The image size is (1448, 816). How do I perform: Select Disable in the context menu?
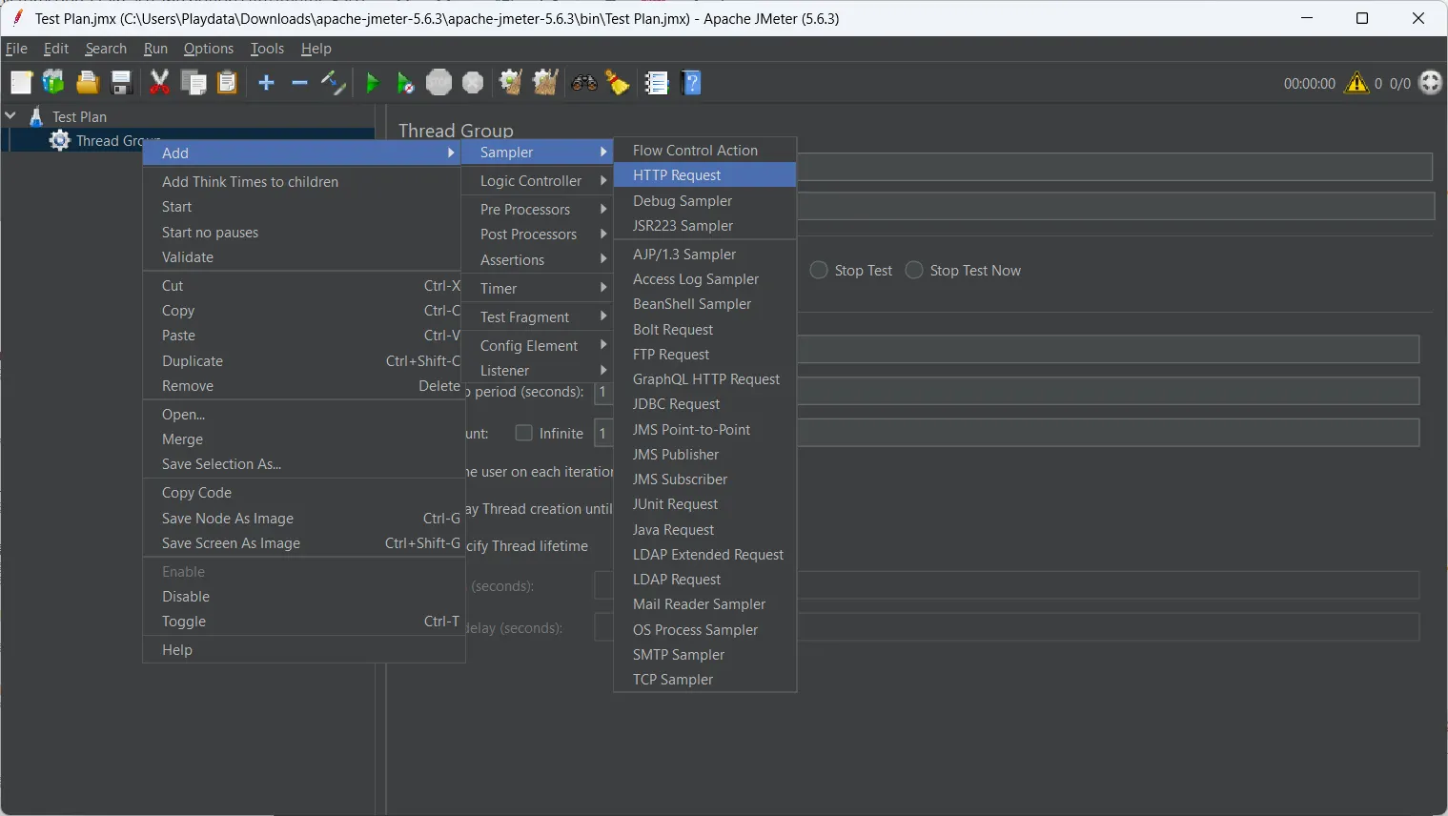[304, 597]
